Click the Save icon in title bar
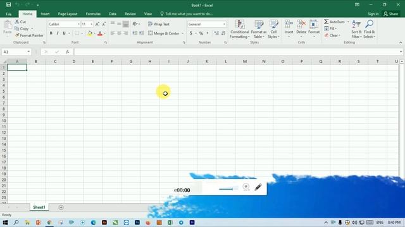The image size is (405, 227). click(8, 4)
